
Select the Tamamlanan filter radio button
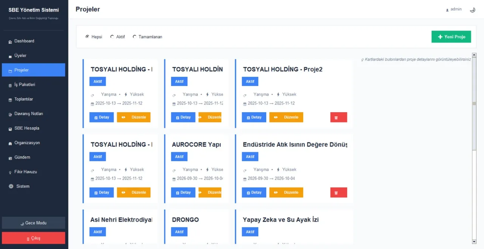[134, 37]
